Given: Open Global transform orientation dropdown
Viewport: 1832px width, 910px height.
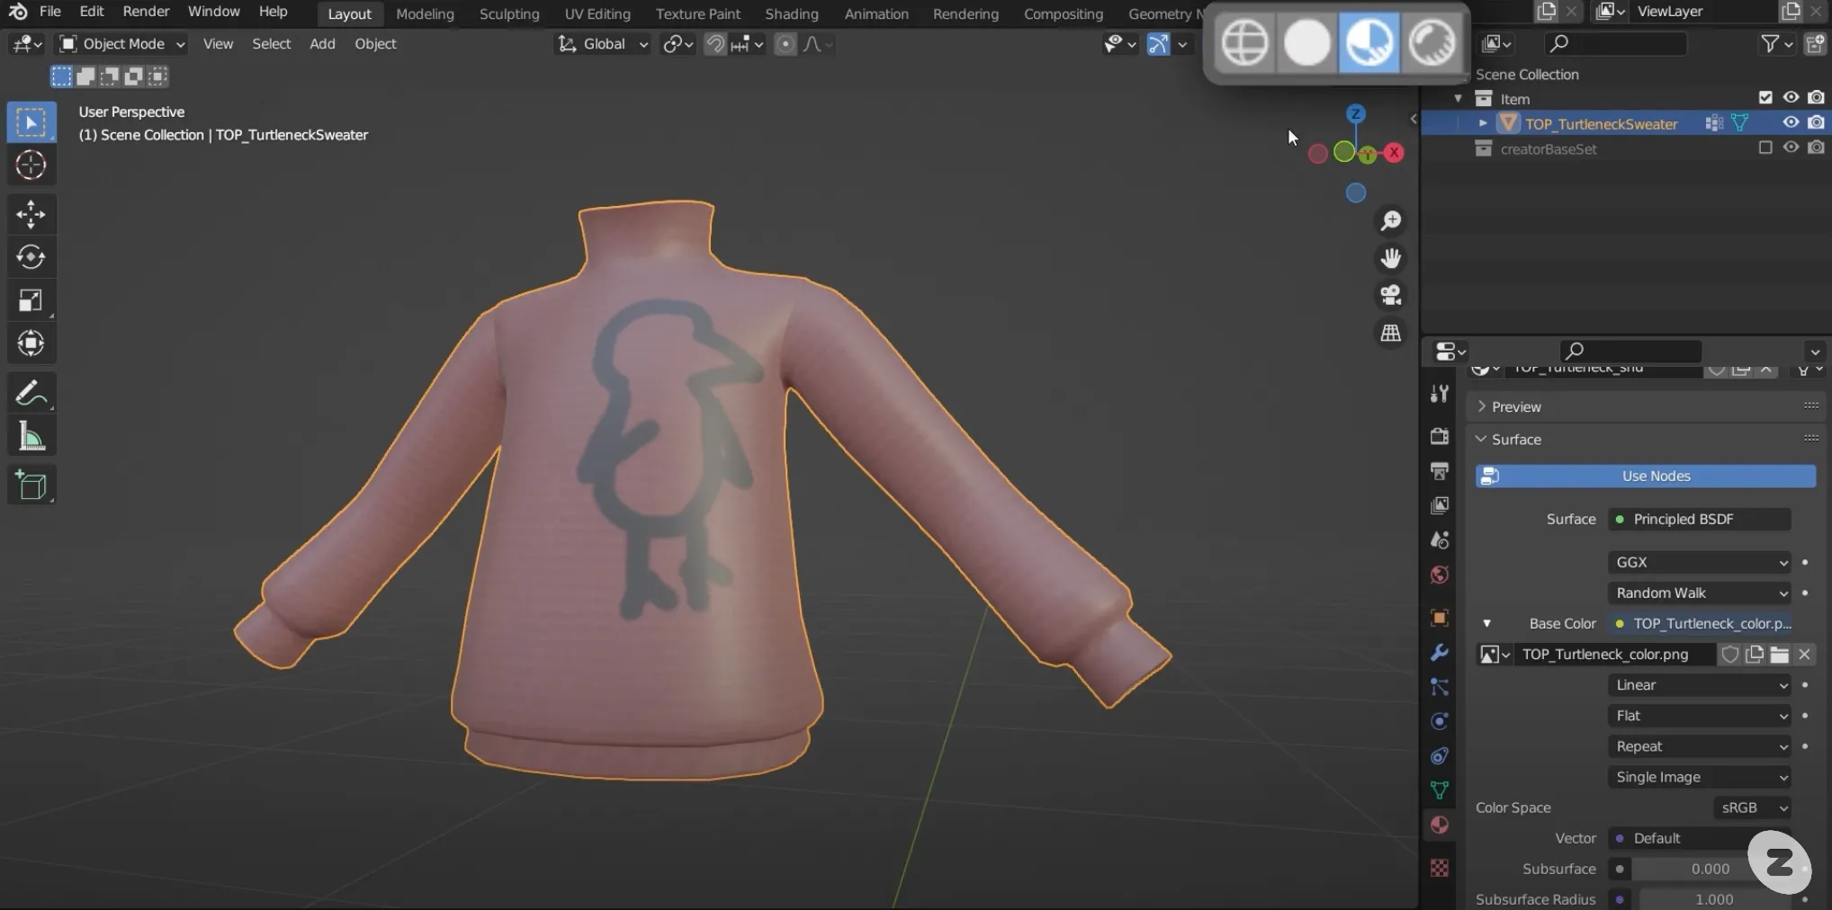Looking at the screenshot, I should point(603,44).
